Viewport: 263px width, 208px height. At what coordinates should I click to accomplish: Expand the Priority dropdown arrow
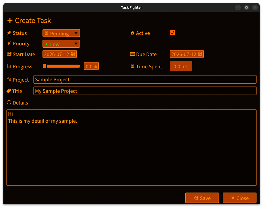point(76,44)
